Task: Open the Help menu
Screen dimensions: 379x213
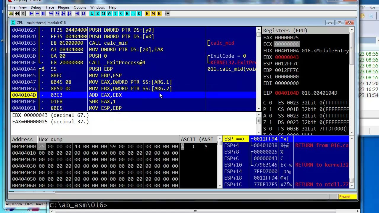Action: click(x=113, y=7)
